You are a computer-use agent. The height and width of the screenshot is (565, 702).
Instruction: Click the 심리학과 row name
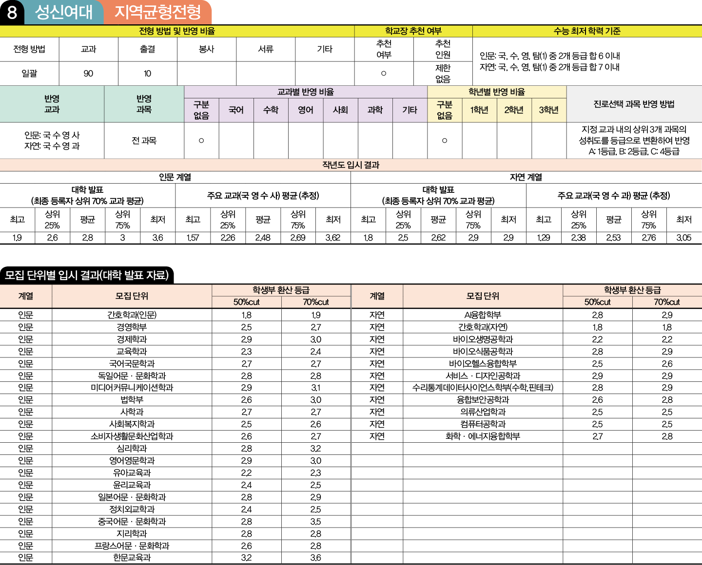[x=132, y=449]
